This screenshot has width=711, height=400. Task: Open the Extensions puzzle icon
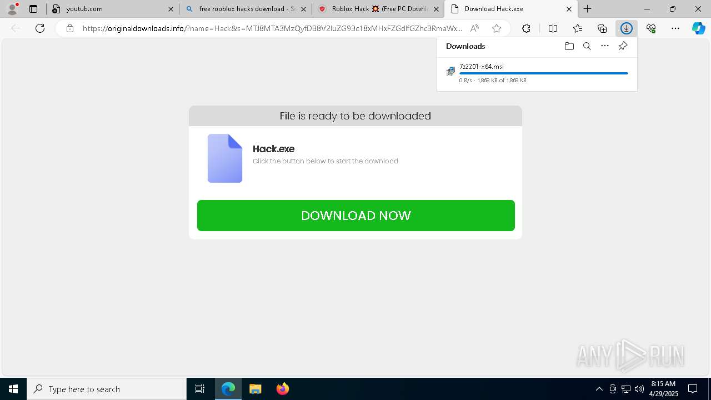[x=526, y=28]
